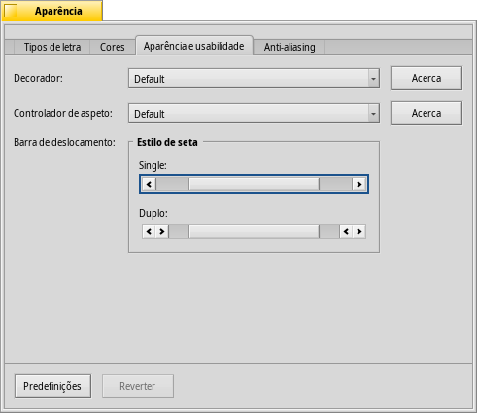Click the Decorador dropdown arrow
Image resolution: width=477 pixels, height=413 pixels.
click(373, 79)
